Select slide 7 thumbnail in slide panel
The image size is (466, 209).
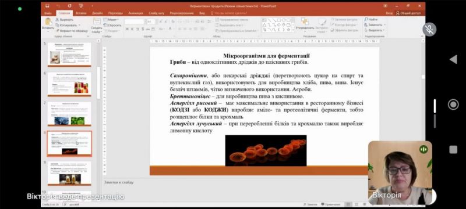[69, 114]
